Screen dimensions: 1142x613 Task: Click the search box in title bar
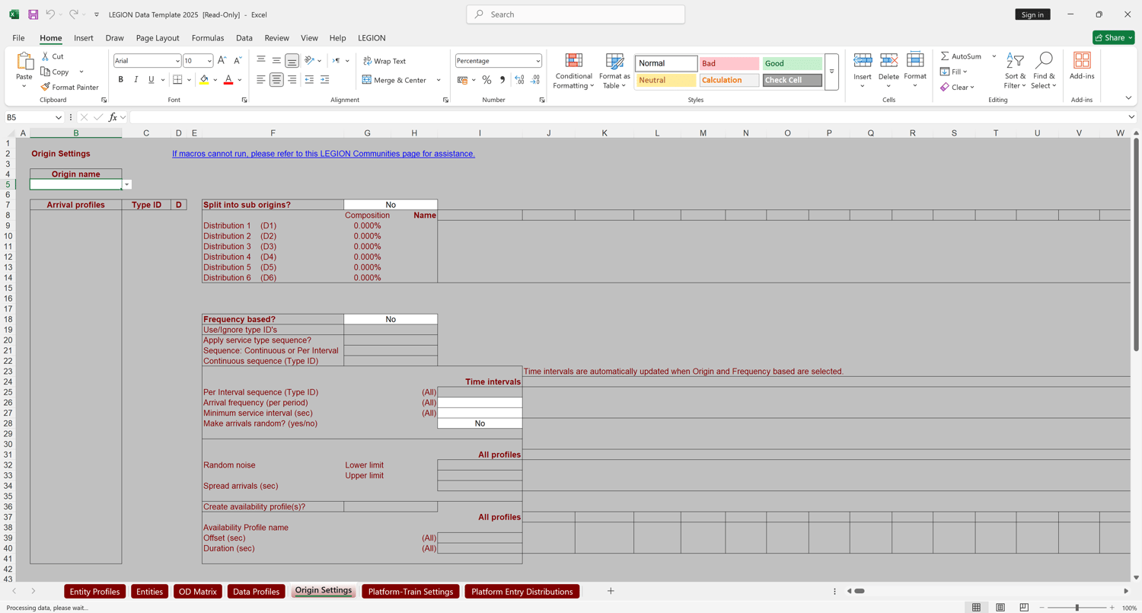coord(576,14)
